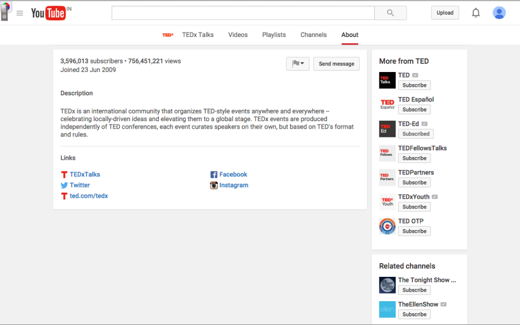Subscribe to TEDFellowsTalks

tap(414, 158)
